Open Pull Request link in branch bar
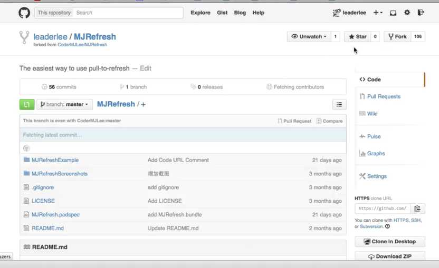Viewport: 439px width, 268px height. point(294,121)
